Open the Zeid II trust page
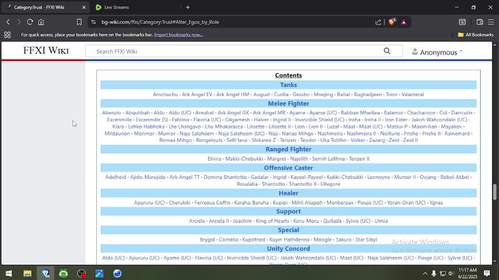499x280 pixels. (411, 140)
